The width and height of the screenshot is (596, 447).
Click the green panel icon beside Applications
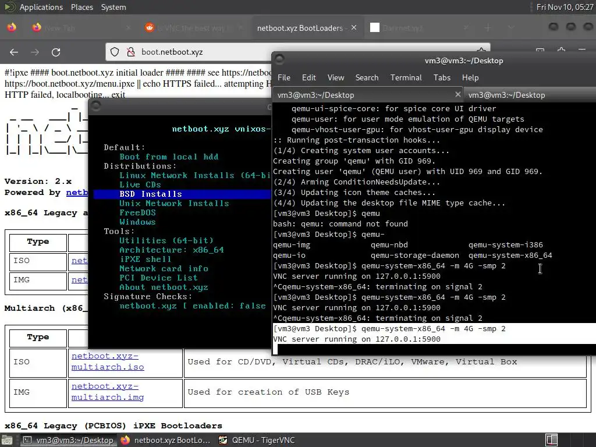click(9, 7)
